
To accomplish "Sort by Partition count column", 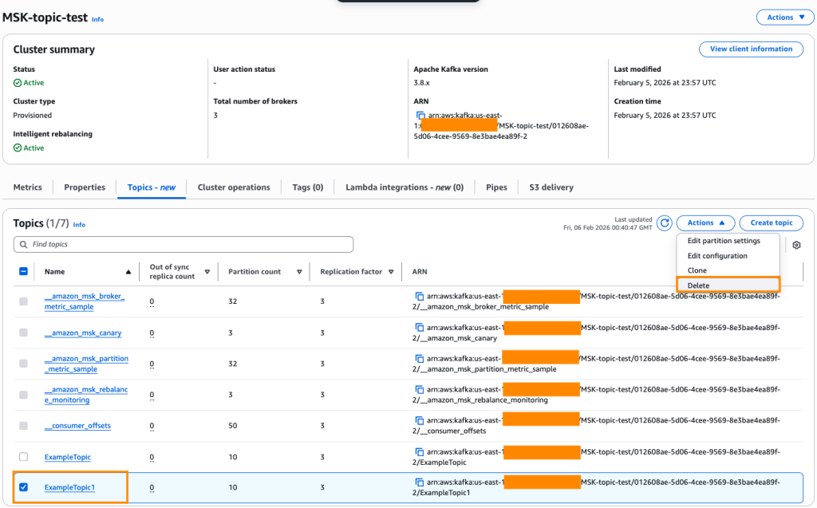I will 298,272.
